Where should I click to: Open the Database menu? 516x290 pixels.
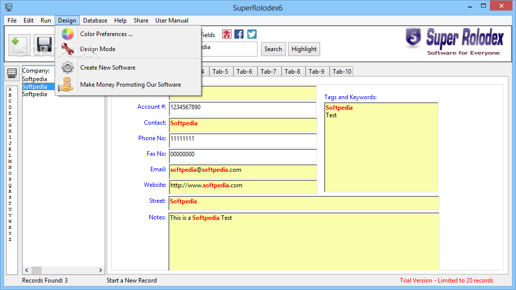click(95, 21)
